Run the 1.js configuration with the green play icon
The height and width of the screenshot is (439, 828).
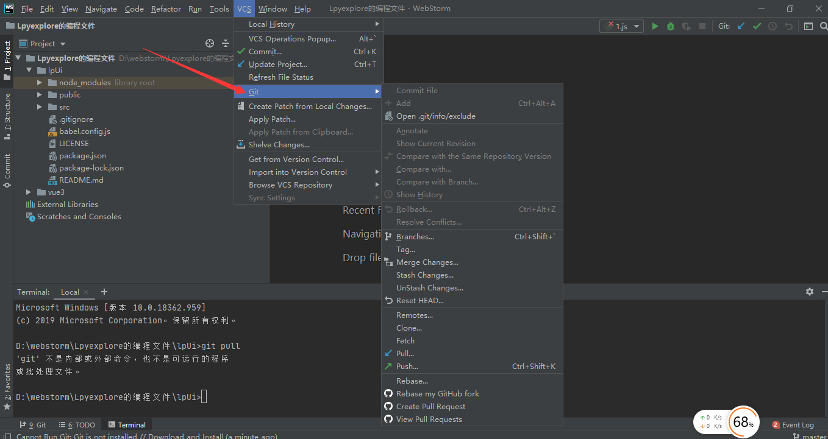[655, 26]
